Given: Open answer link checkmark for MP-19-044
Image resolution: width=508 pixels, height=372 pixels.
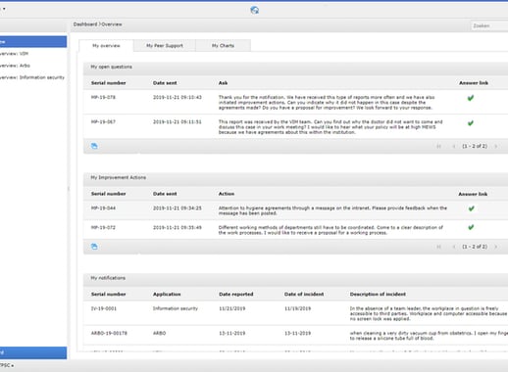Looking at the screenshot, I should coord(471,209).
